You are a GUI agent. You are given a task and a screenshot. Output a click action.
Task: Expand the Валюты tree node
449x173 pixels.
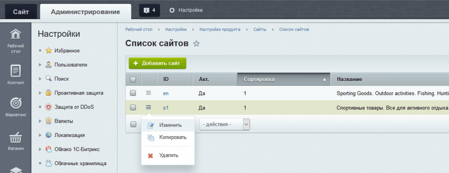click(x=40, y=121)
